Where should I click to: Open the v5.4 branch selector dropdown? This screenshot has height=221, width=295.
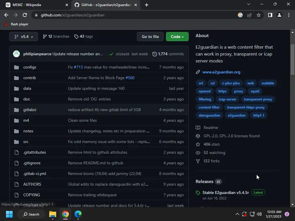coord(24,37)
